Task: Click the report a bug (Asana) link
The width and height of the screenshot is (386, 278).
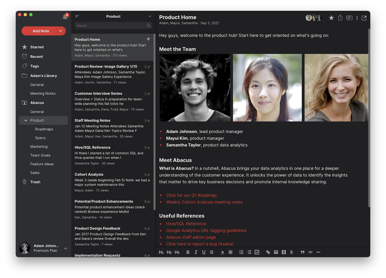Action: click(x=200, y=244)
